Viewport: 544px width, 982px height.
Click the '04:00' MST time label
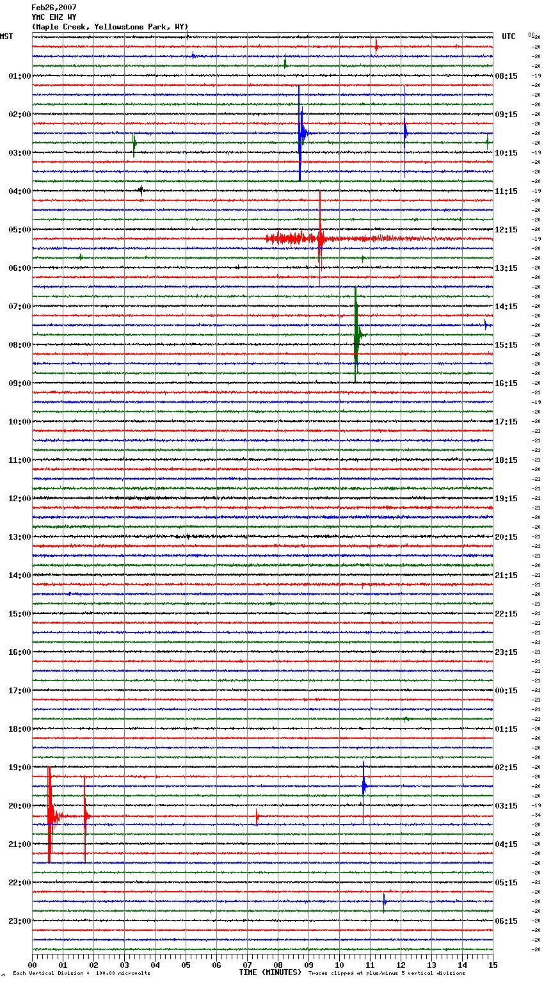pyautogui.click(x=20, y=191)
